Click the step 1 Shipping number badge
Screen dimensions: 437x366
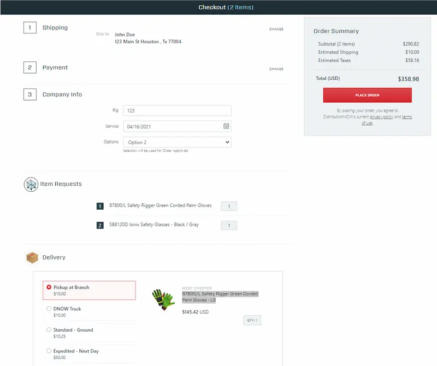pyautogui.click(x=30, y=27)
